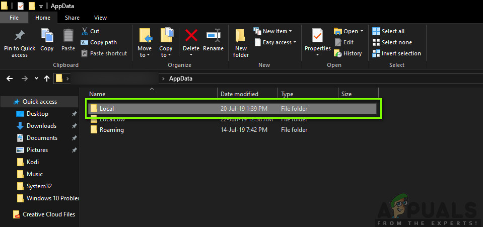Click the red Delete X icon
This screenshot has height=227, width=483.
coord(191,35)
